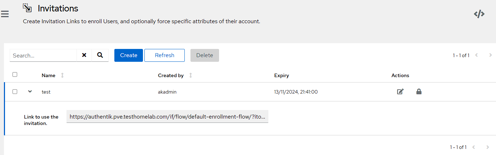This screenshot has width=496, height=155.
Task: Click next page arrow in bottom pagination
Action: 487,147
